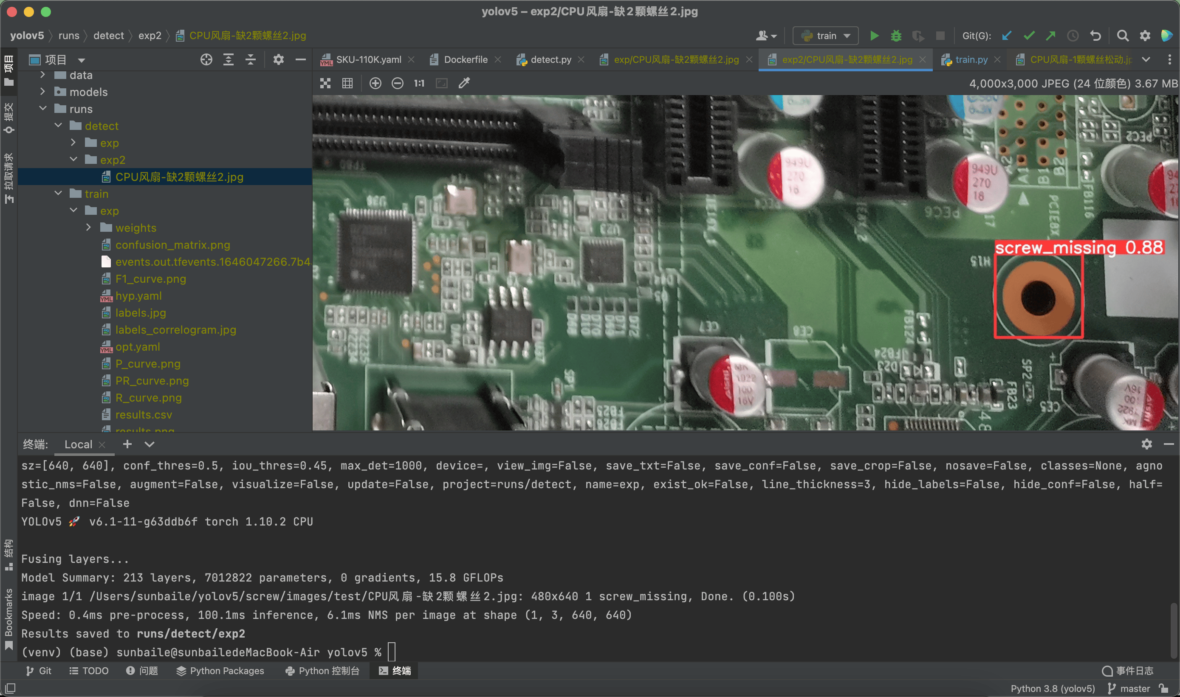Select hyp.yaml file
This screenshot has height=697, width=1180.
138,295
